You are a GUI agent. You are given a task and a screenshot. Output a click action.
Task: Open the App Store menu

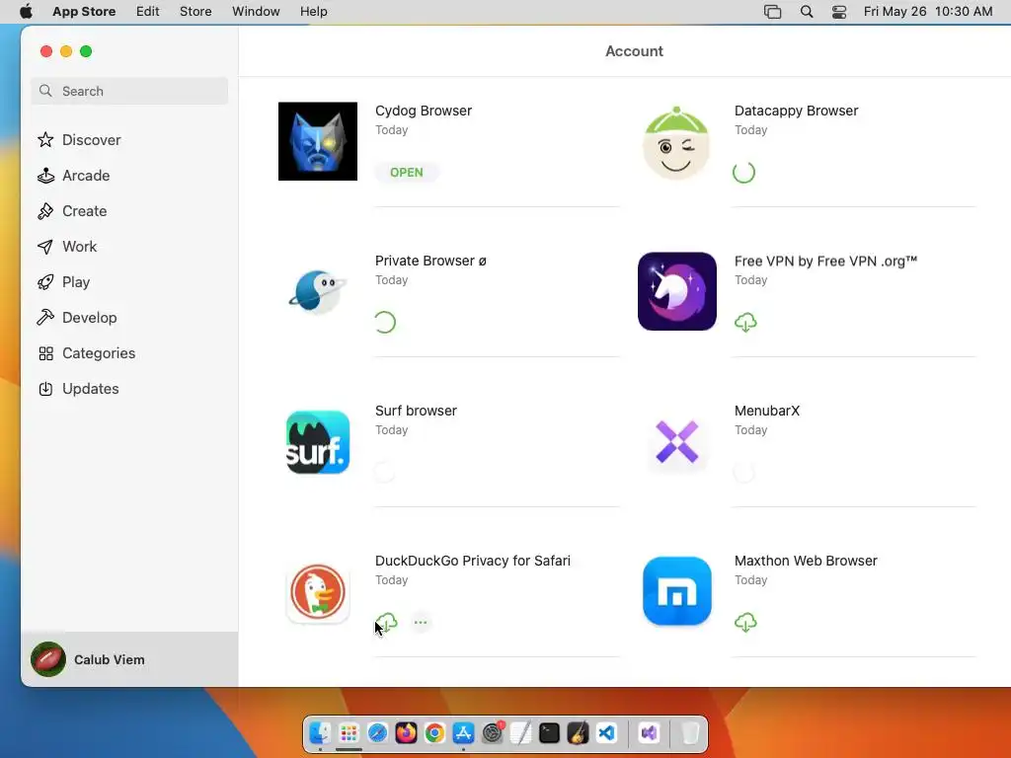coord(84,12)
